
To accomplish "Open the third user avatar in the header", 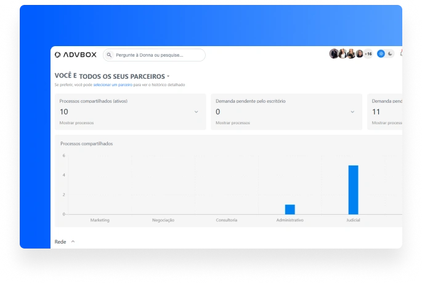I will click(351, 54).
